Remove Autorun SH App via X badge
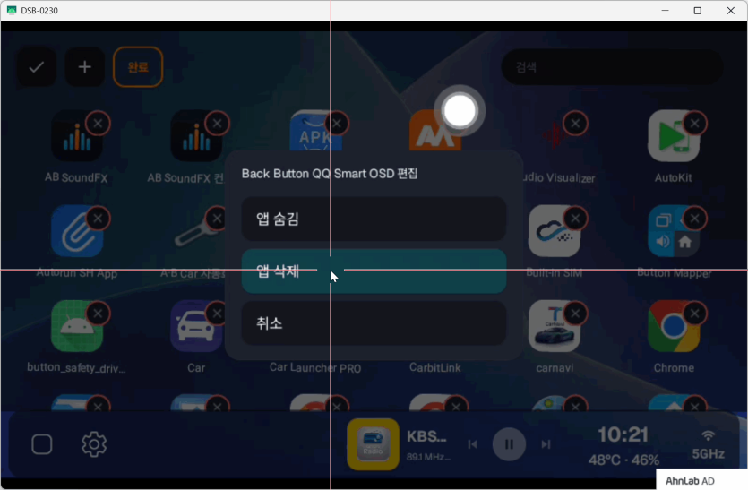Image resolution: width=748 pixels, height=490 pixels. [98, 219]
